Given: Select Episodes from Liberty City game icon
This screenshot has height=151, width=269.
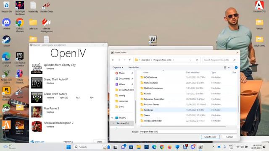Looking at the screenshot, I should pos(37,68).
